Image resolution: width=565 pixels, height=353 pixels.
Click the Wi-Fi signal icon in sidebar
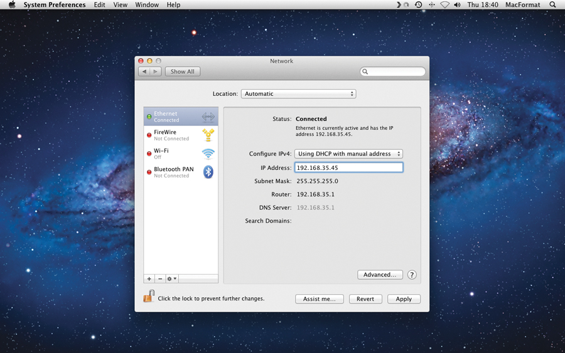coord(208,154)
